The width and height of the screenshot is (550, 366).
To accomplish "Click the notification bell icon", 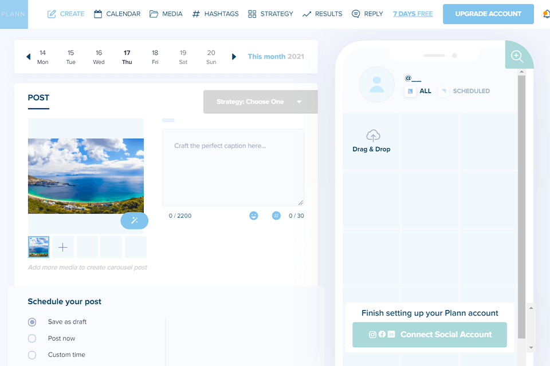I will click(x=546, y=14).
